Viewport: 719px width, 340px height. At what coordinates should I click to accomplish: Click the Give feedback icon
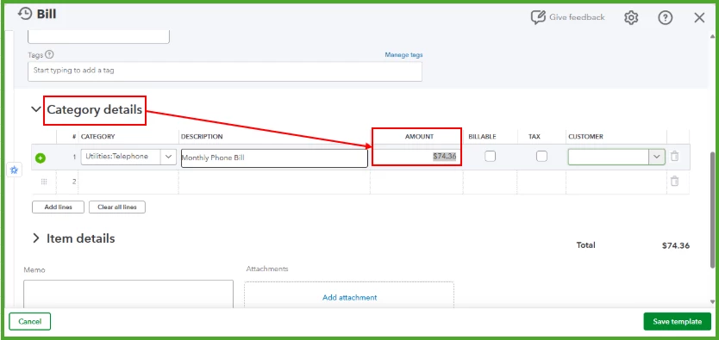[x=538, y=17]
